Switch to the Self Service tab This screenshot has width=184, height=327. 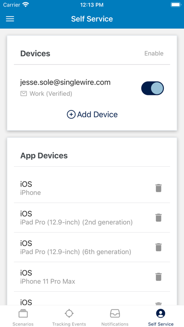pyautogui.click(x=161, y=317)
